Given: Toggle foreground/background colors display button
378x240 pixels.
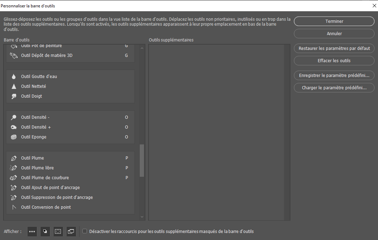Looking at the screenshot, I should tap(45, 232).
